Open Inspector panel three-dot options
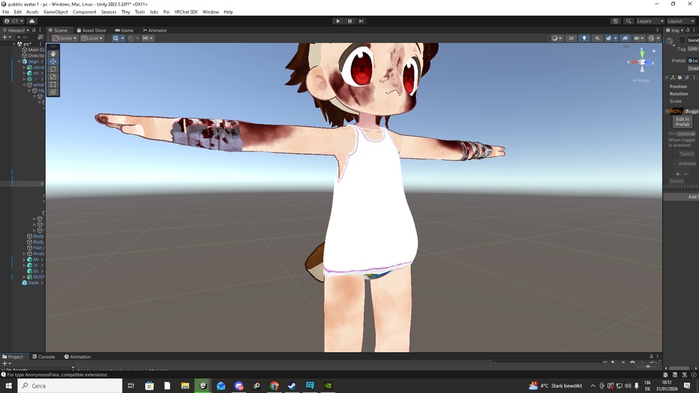The height and width of the screenshot is (393, 699). coord(694,30)
